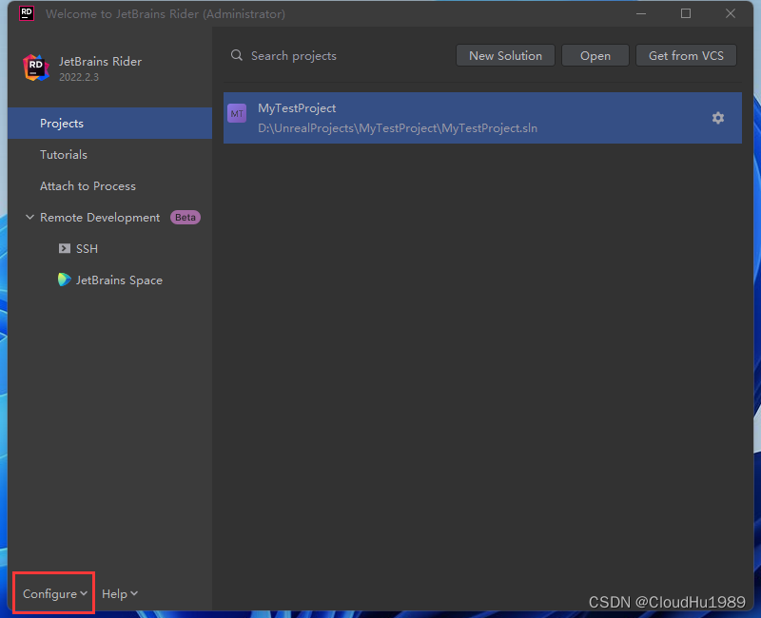Minimize the Rider welcome window
761x618 pixels.
pyautogui.click(x=641, y=13)
